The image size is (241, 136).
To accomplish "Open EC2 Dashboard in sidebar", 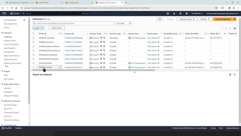I will click(x=10, y=20).
